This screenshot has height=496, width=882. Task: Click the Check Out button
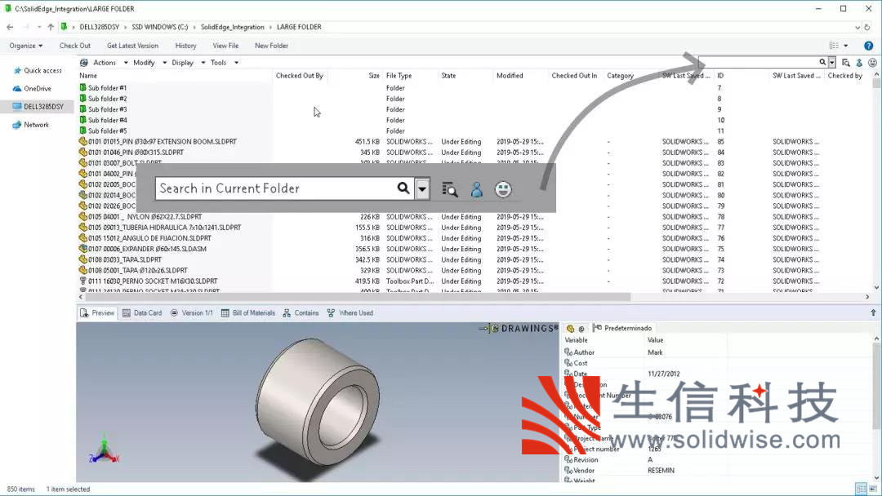coord(75,46)
